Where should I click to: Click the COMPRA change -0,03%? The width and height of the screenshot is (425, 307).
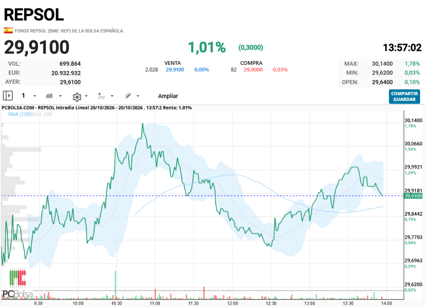pos(280,70)
